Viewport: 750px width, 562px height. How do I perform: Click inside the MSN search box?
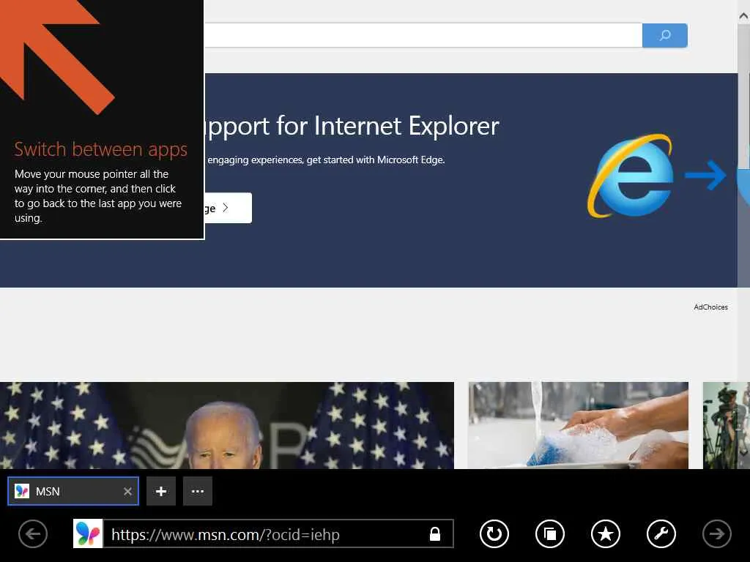tap(423, 35)
